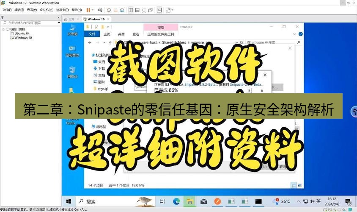Toggle the console view icon
Screen dimensions: 357x212
(x=159, y=10)
